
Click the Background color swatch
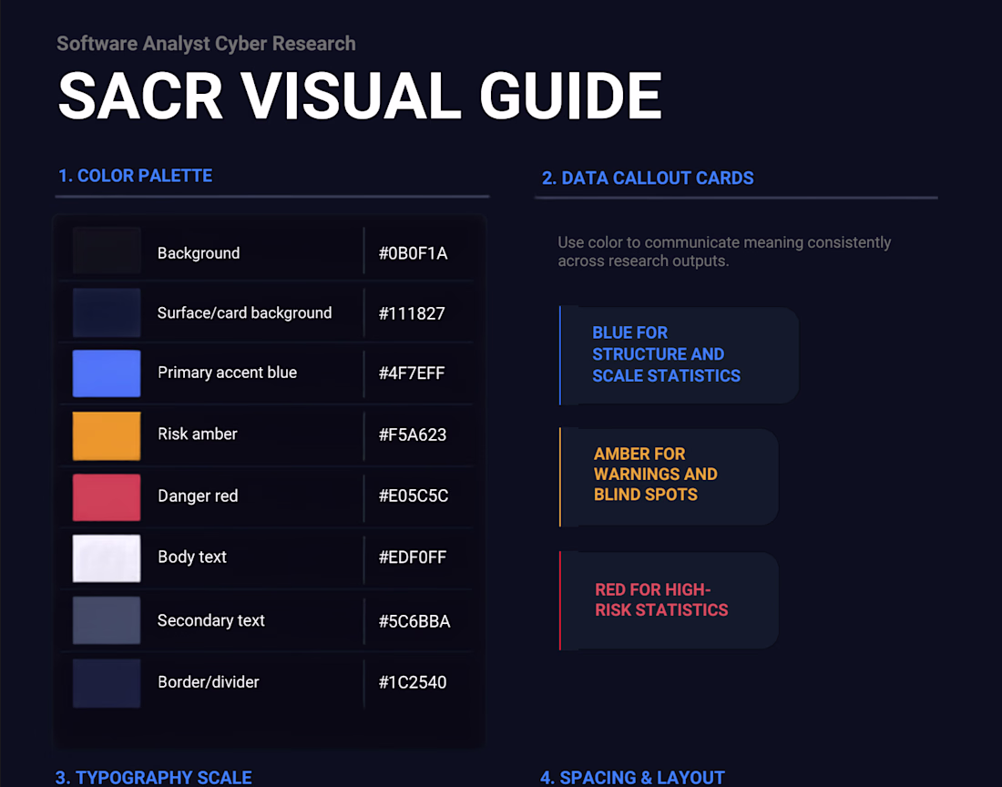(107, 250)
